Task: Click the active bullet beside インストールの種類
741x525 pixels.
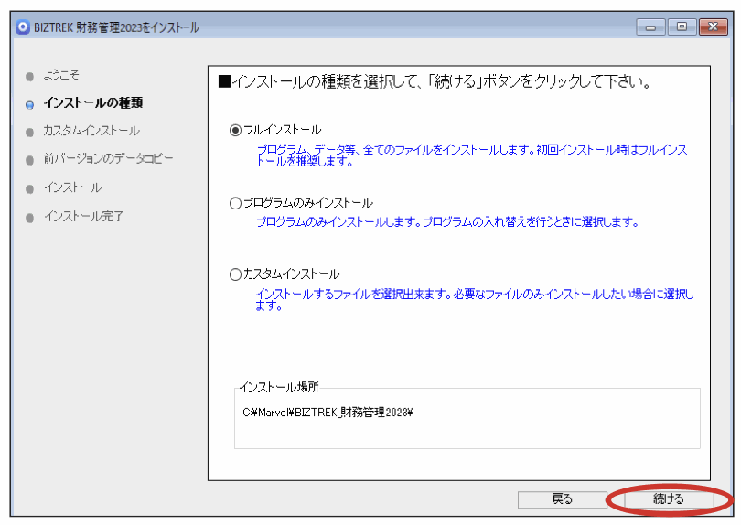Action: (30, 104)
